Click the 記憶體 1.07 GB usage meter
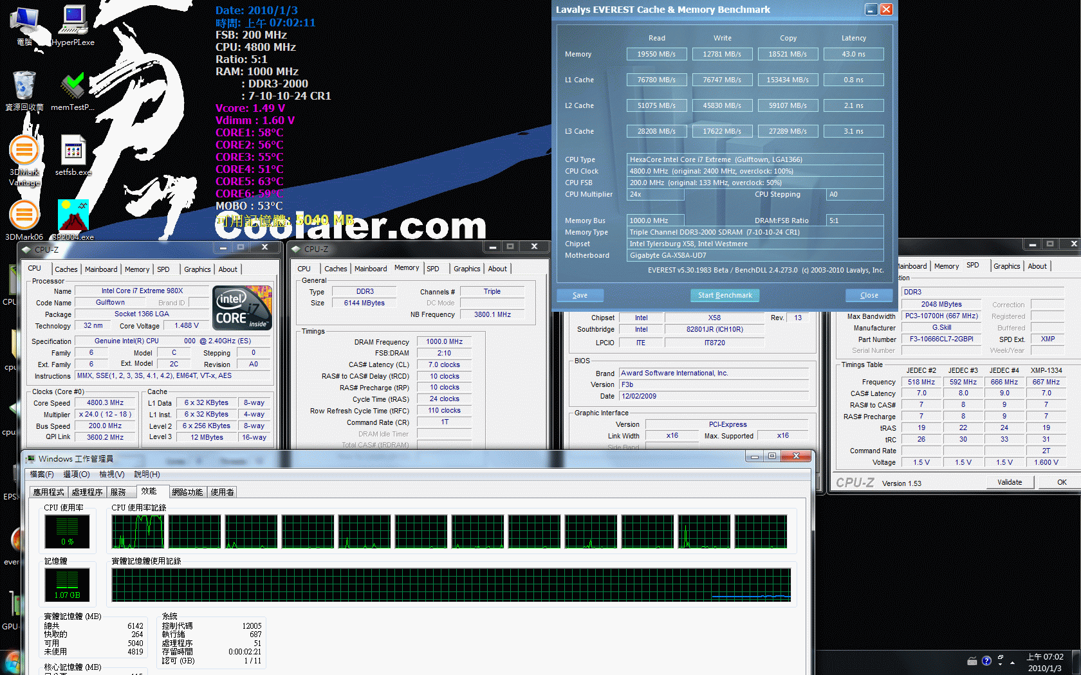 point(67,585)
